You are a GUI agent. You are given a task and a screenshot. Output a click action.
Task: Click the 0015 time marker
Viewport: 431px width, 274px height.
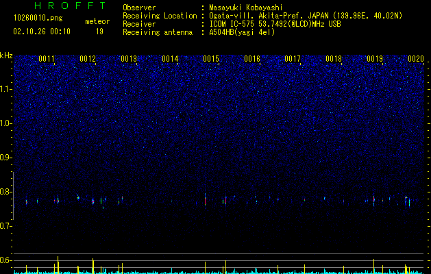pyautogui.click(x=211, y=59)
